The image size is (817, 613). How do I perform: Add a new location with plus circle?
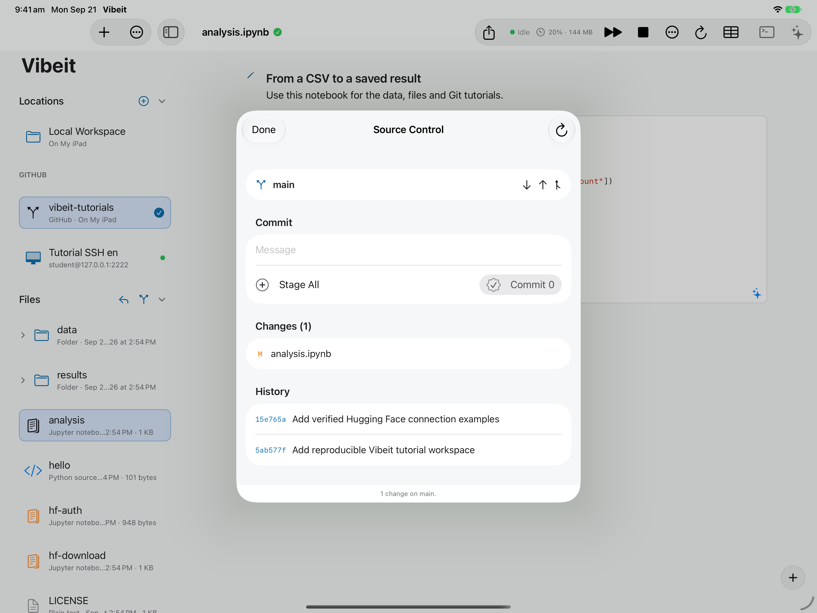coord(144,101)
